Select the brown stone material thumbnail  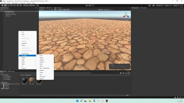(32, 80)
